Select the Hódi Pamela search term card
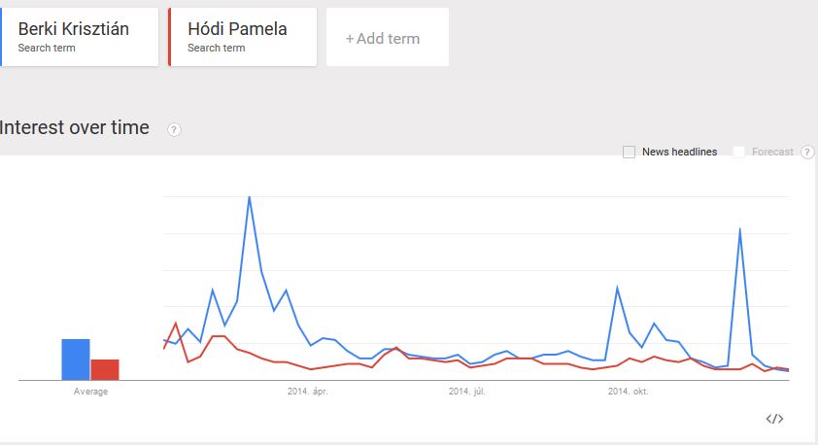The image size is (818, 445). coord(243,37)
